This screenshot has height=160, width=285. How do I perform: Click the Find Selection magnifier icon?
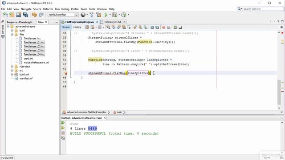point(108,27)
